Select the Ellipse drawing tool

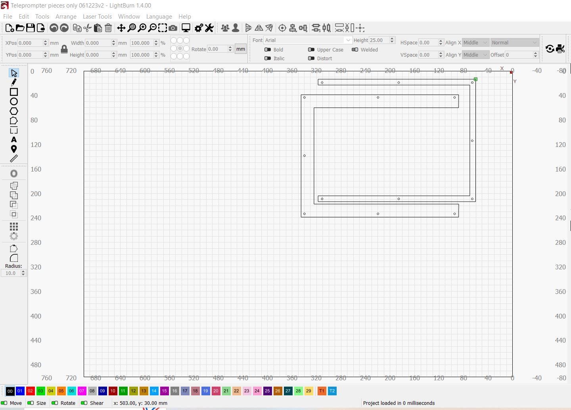pyautogui.click(x=14, y=101)
